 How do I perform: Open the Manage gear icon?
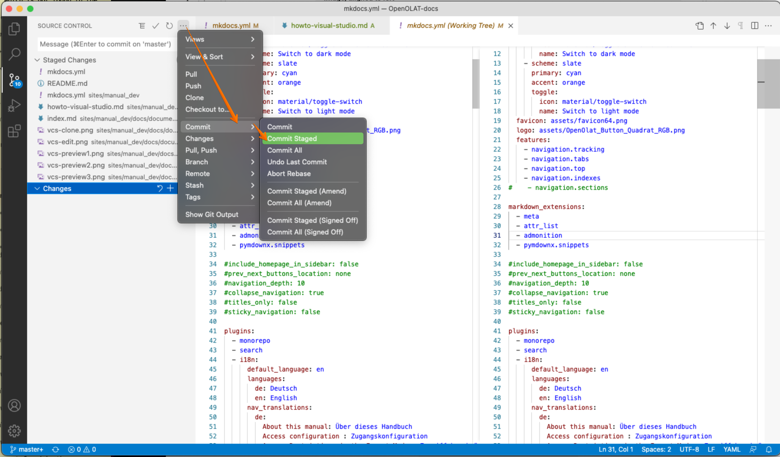(x=14, y=431)
